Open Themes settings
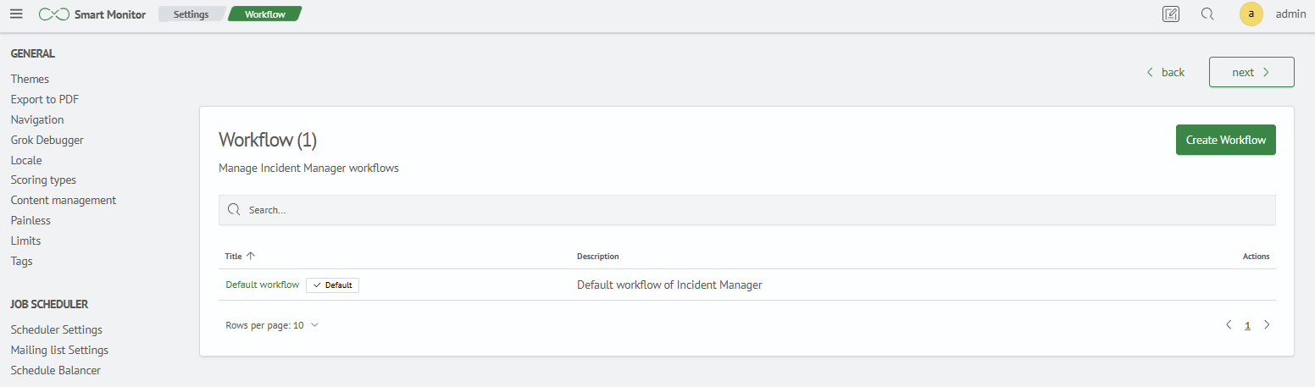Screen dimensions: 1315x387 point(30,79)
